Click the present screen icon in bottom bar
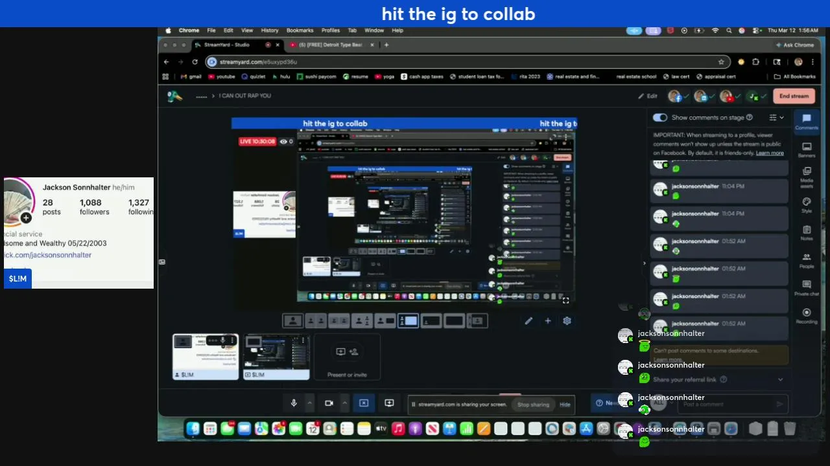Screen dimensions: 830x466 (x=389, y=403)
